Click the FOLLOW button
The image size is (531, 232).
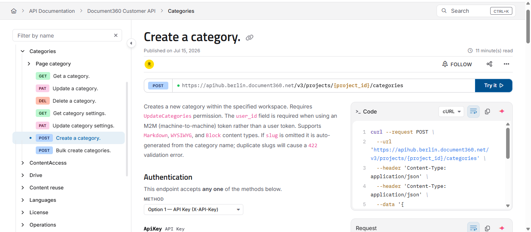pyautogui.click(x=457, y=64)
